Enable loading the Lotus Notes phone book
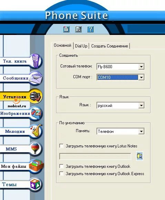The height and width of the screenshot is (200, 165). (x=62, y=146)
